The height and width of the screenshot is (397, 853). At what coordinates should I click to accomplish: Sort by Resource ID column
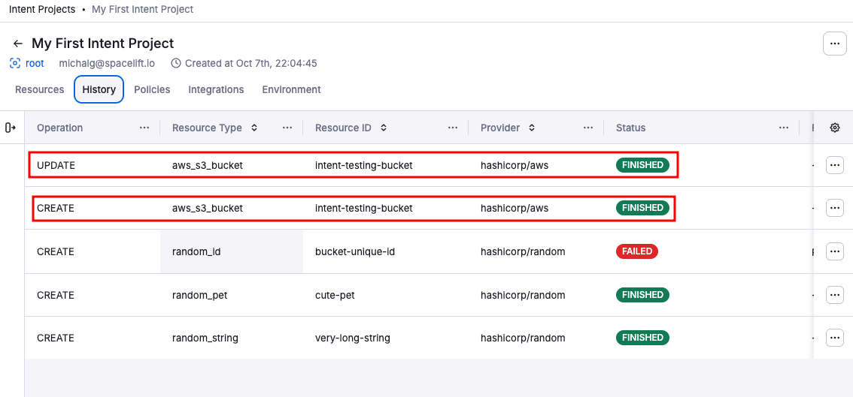384,128
